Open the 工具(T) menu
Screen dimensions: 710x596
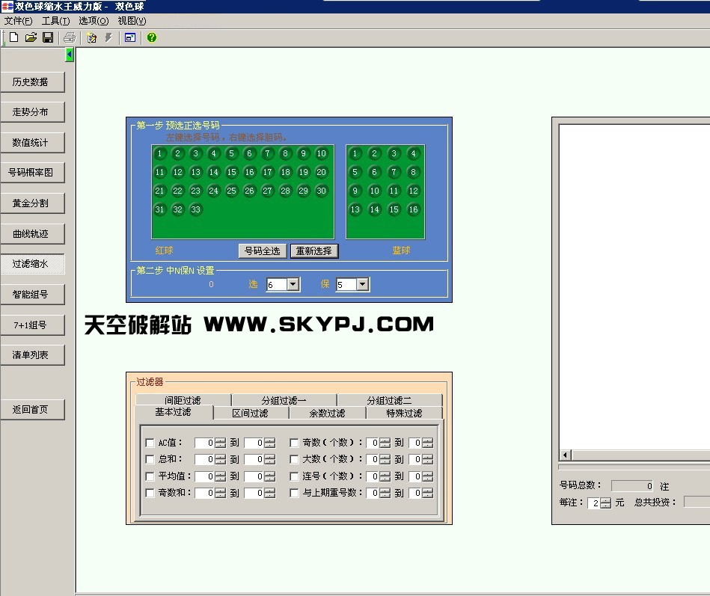(55, 21)
